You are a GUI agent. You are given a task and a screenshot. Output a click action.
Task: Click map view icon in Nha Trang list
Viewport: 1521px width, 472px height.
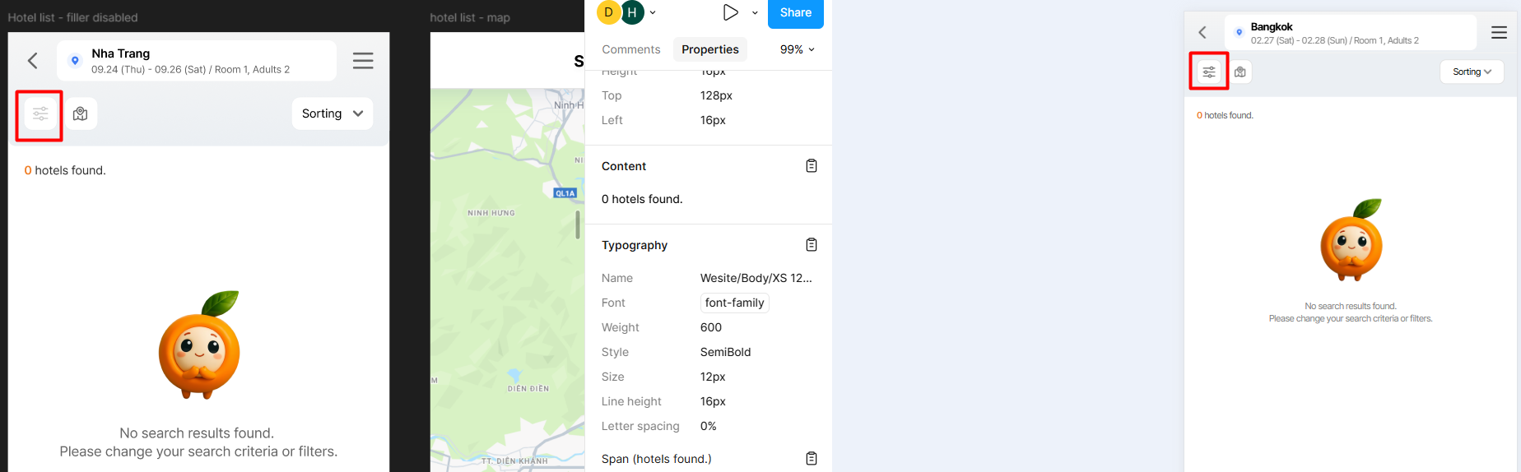pyautogui.click(x=81, y=114)
